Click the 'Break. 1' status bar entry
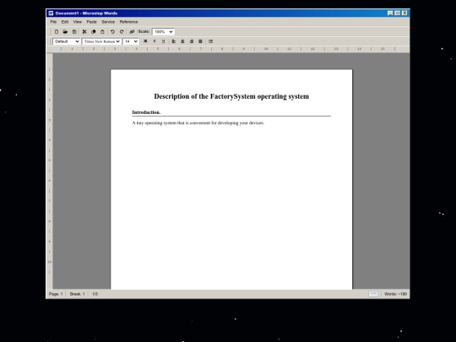Screen dimensions: 456x342 point(78,294)
